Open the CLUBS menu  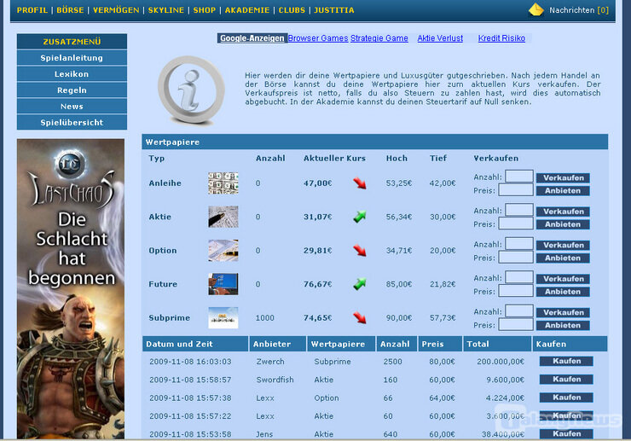point(292,10)
